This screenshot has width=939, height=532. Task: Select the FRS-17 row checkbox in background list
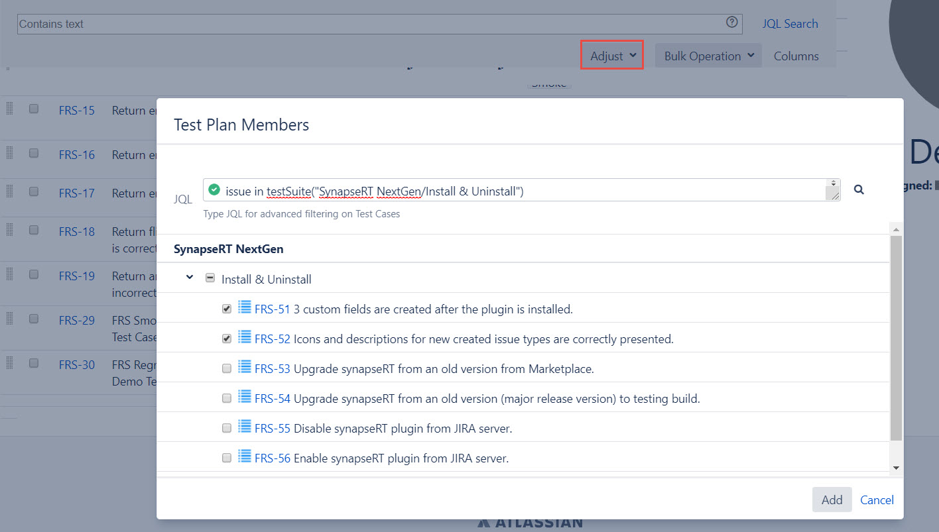34,191
